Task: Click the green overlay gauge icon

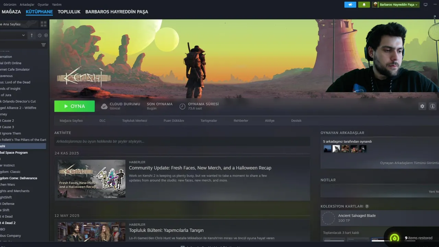Action: click(394, 238)
